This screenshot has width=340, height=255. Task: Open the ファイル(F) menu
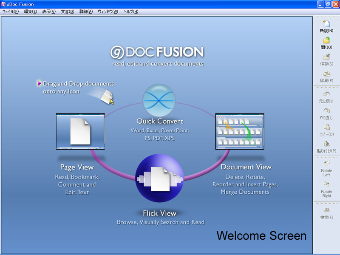point(10,12)
